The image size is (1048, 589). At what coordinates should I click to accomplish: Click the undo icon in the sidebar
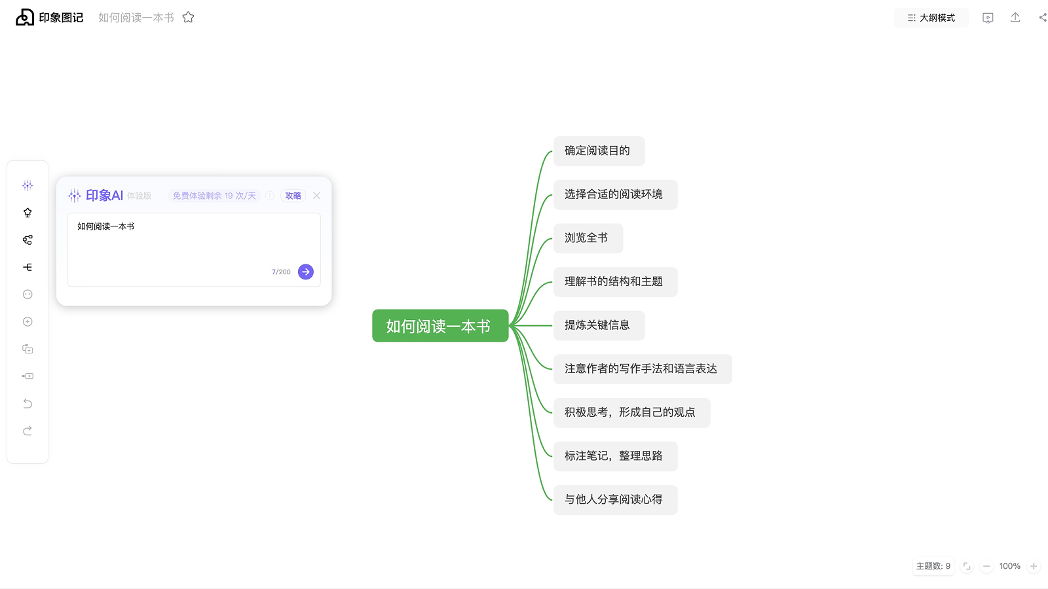pyautogui.click(x=28, y=403)
